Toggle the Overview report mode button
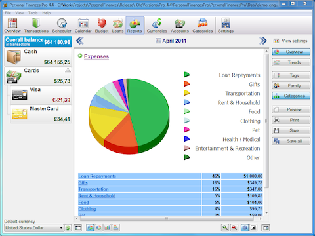 [x=291, y=52]
